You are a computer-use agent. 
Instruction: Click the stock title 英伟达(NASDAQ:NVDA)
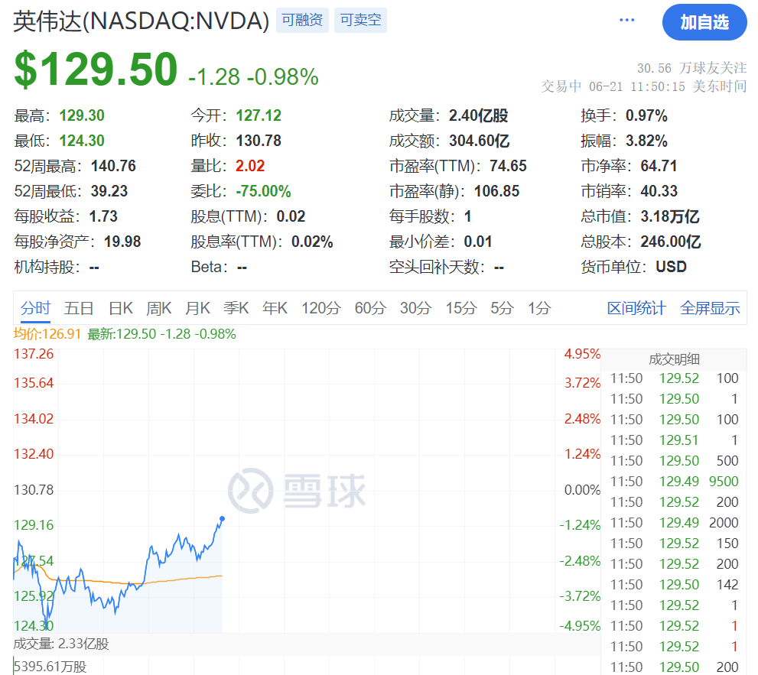click(141, 21)
